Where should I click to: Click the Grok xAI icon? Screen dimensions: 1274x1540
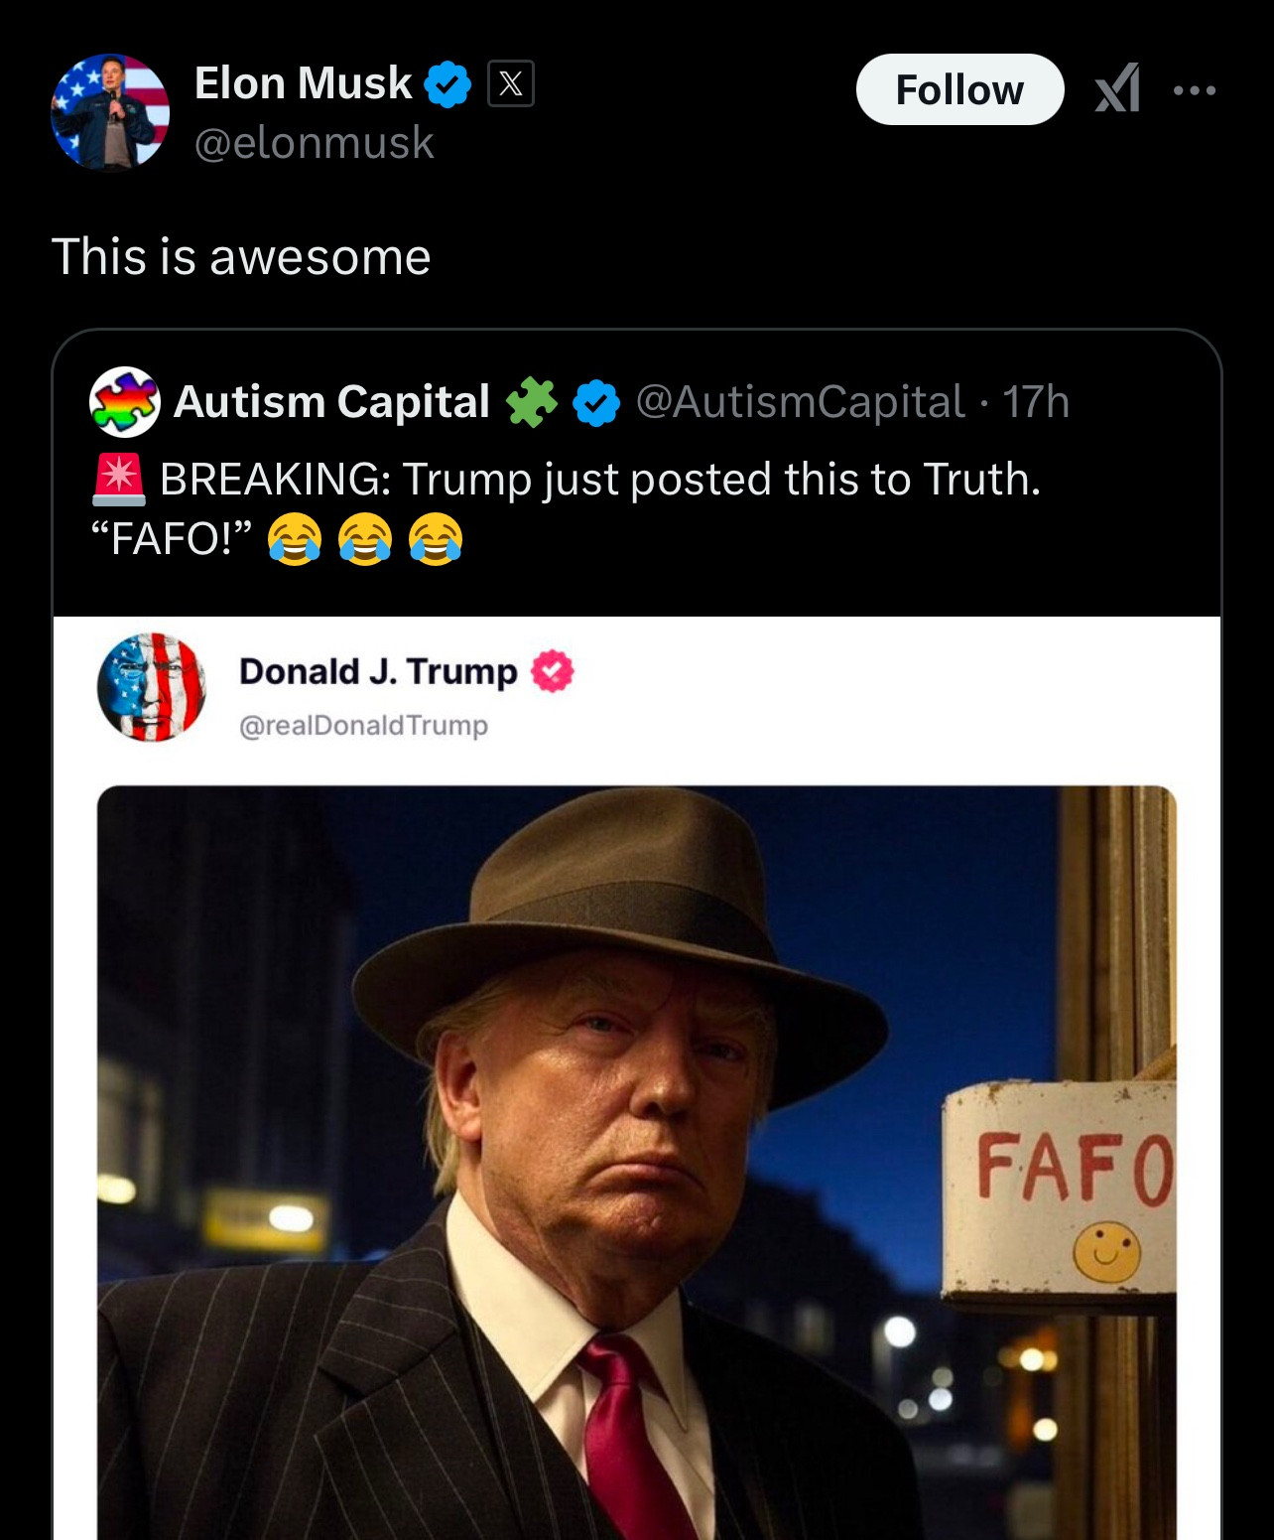click(1116, 89)
